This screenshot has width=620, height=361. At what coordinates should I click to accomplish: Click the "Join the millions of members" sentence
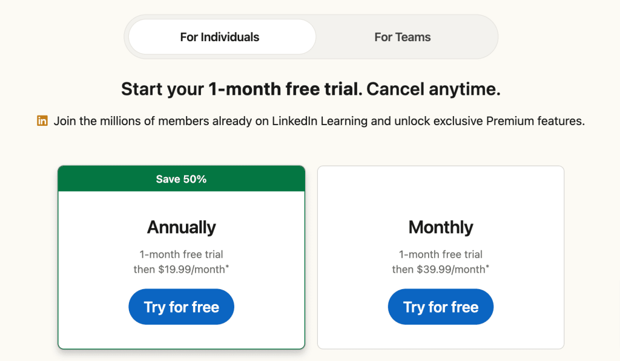point(319,121)
